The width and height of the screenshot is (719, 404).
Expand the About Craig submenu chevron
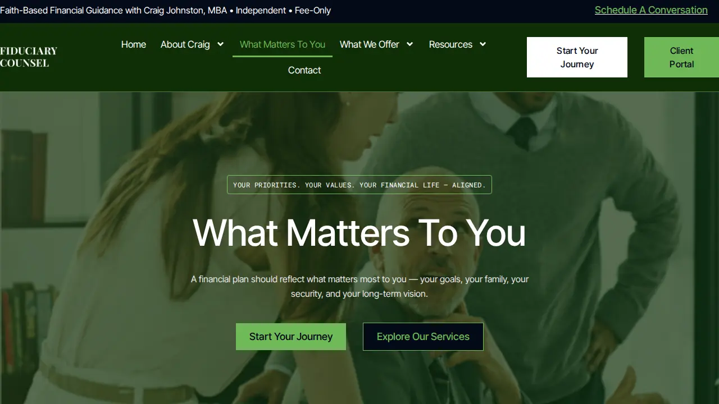pyautogui.click(x=221, y=44)
